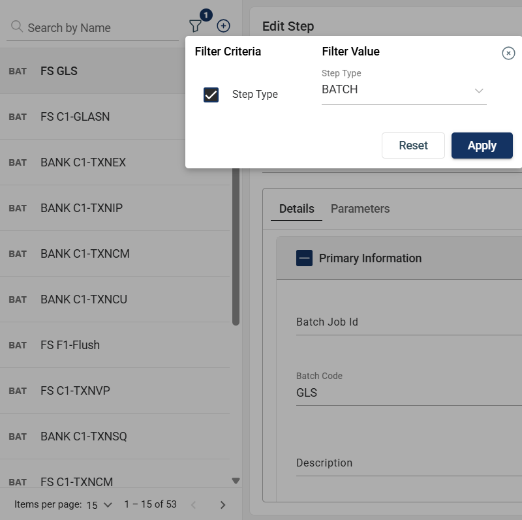Viewport: 522px width, 520px height.
Task: Click the Batch Job Id field
Action: coord(405,322)
